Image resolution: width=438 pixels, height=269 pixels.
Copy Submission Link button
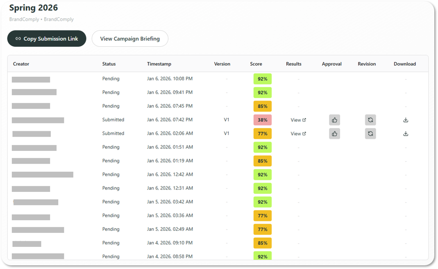click(x=47, y=39)
